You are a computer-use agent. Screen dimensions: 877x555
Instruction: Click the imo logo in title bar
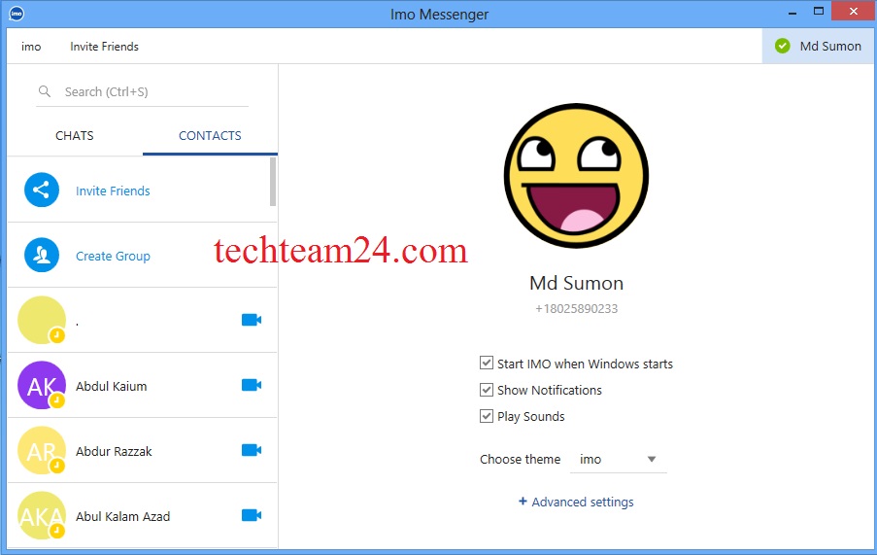(17, 14)
